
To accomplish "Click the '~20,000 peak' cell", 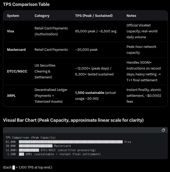I will coord(86,49).
